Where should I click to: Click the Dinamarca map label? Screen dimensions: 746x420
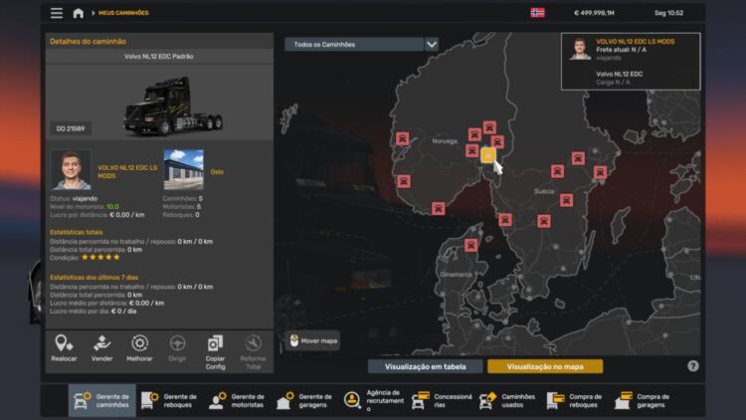coord(456,275)
